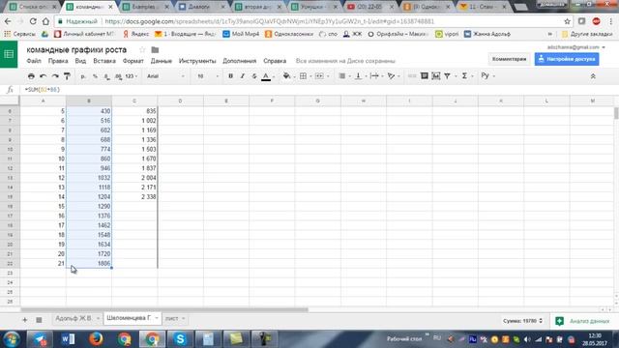Star the document командные графики роста
The width and height of the screenshot is (619, 348).
tap(142, 49)
